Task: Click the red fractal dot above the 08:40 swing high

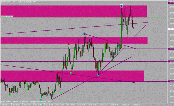Action: pos(69,44)
